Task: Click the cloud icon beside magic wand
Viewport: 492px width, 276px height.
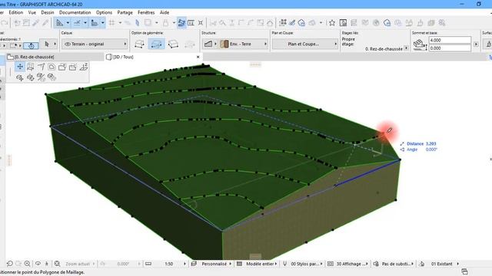Action: coord(301,23)
